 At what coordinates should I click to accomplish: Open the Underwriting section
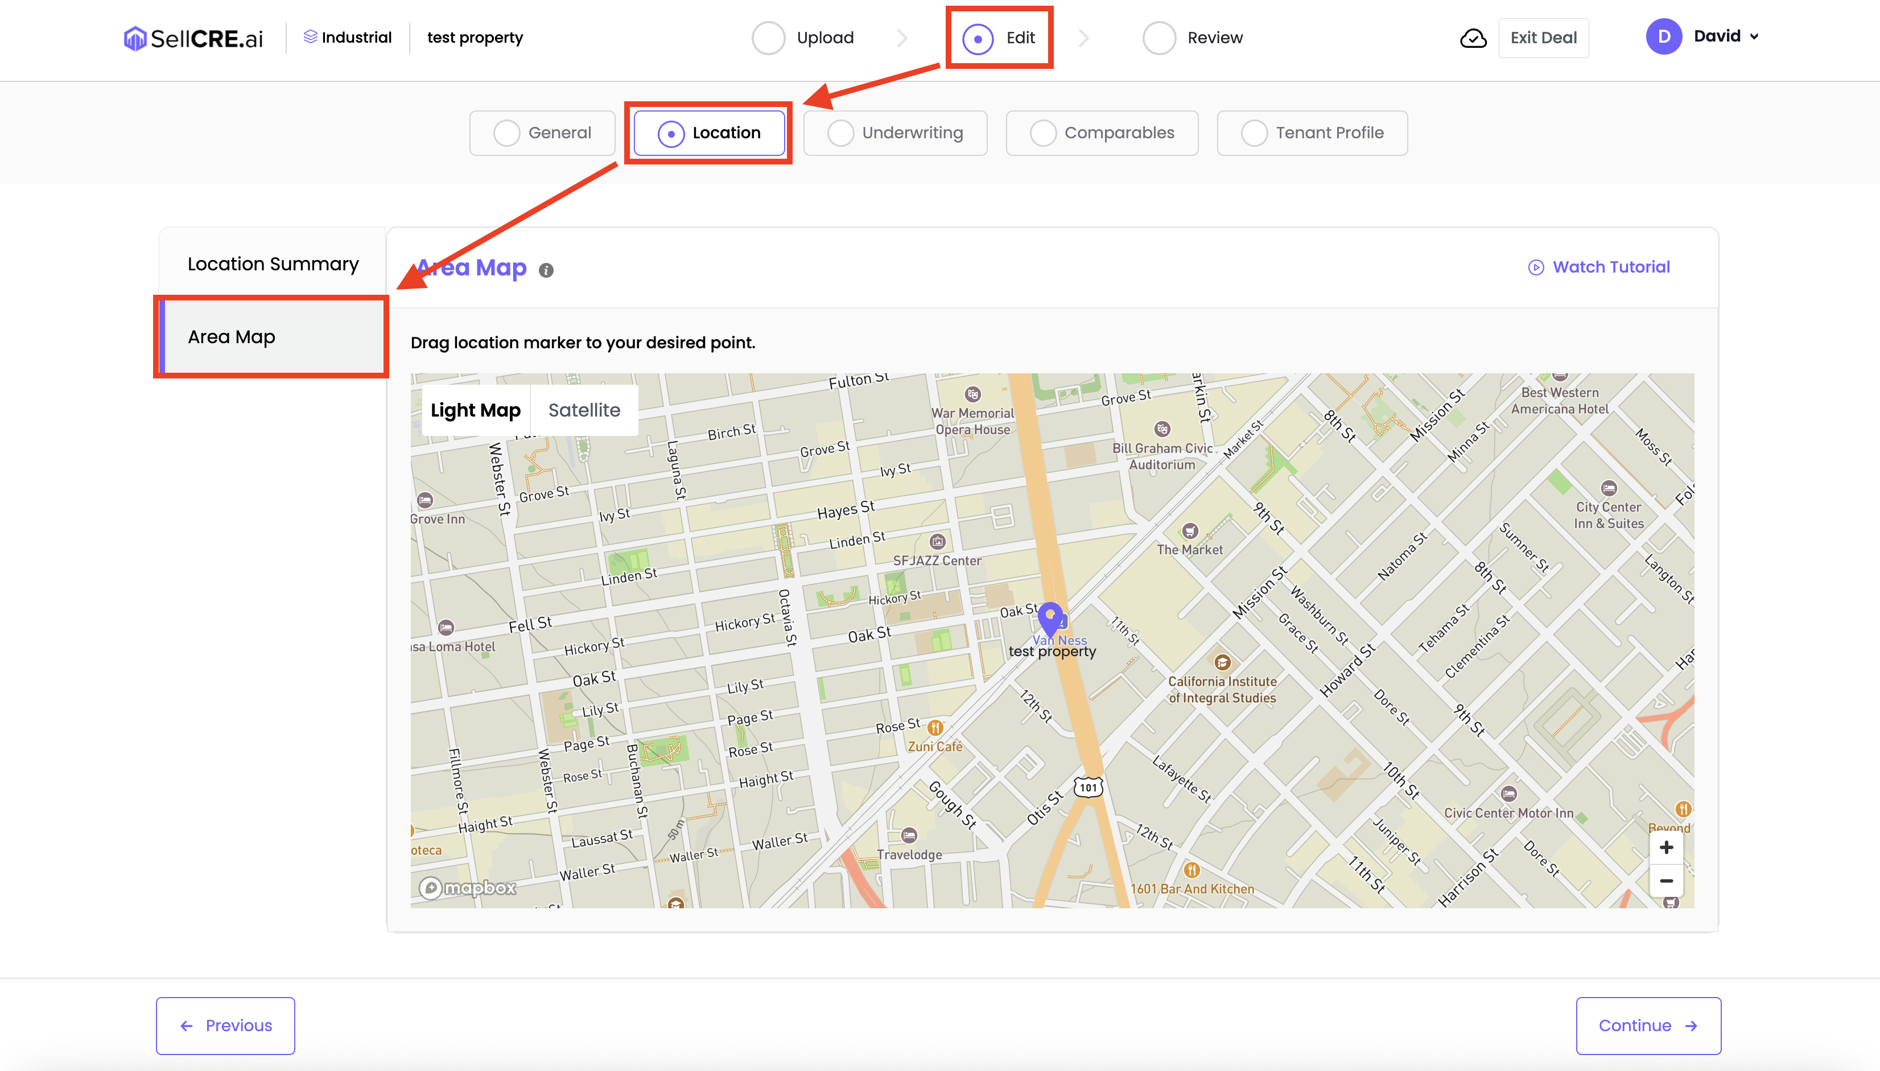pos(895,133)
